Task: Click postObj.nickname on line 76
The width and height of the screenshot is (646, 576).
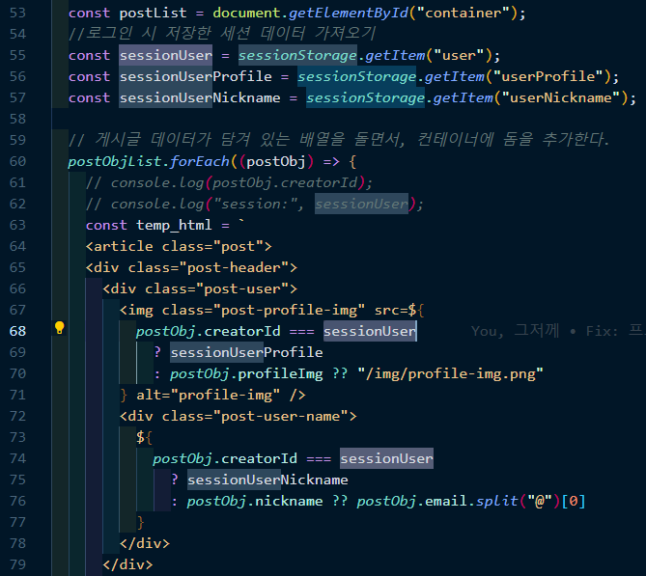Action: tap(255, 501)
